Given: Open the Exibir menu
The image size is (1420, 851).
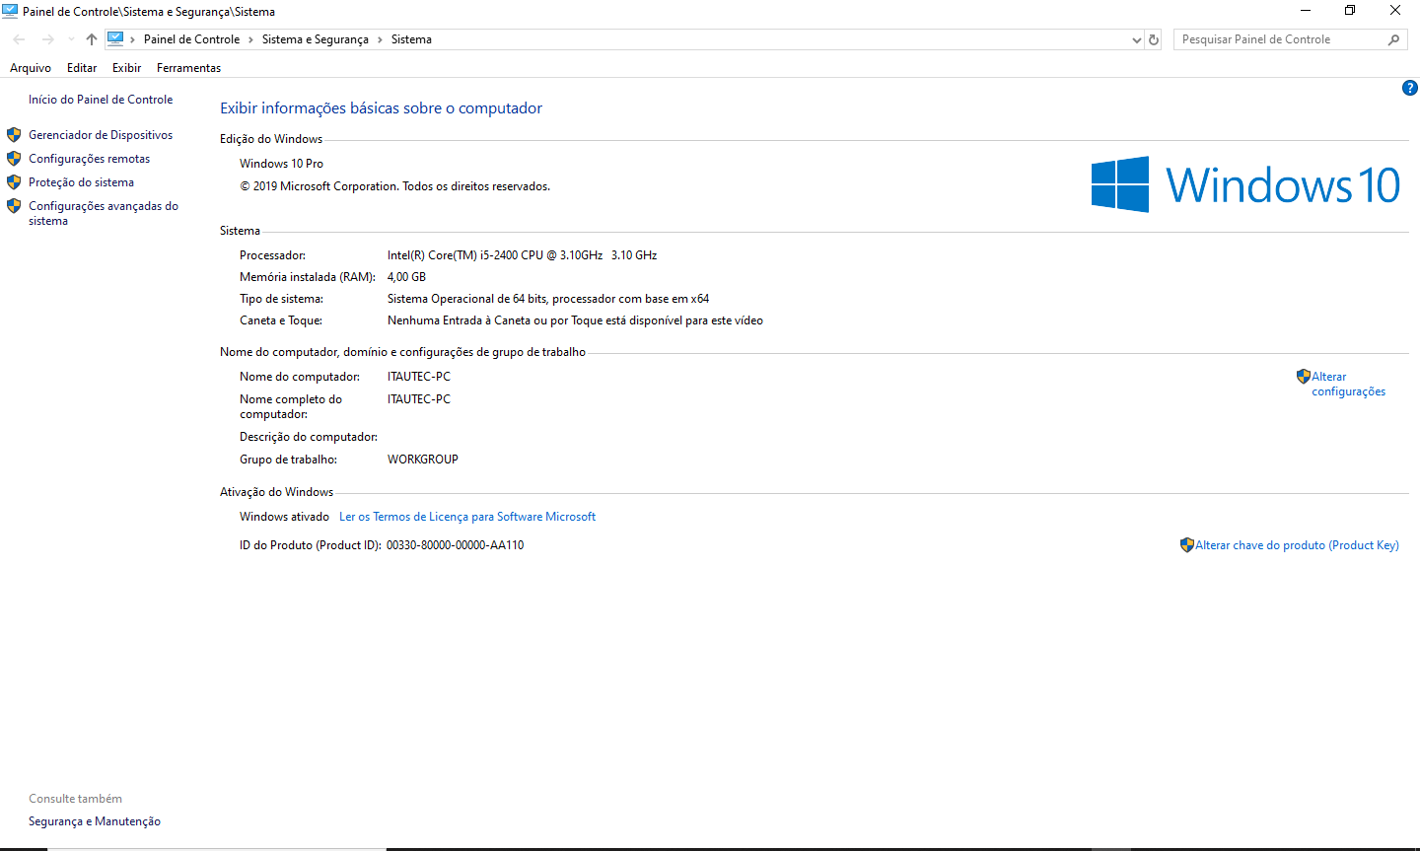Looking at the screenshot, I should (126, 68).
